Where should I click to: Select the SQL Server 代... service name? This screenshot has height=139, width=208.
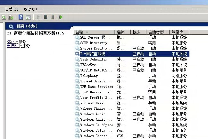coord(95,37)
